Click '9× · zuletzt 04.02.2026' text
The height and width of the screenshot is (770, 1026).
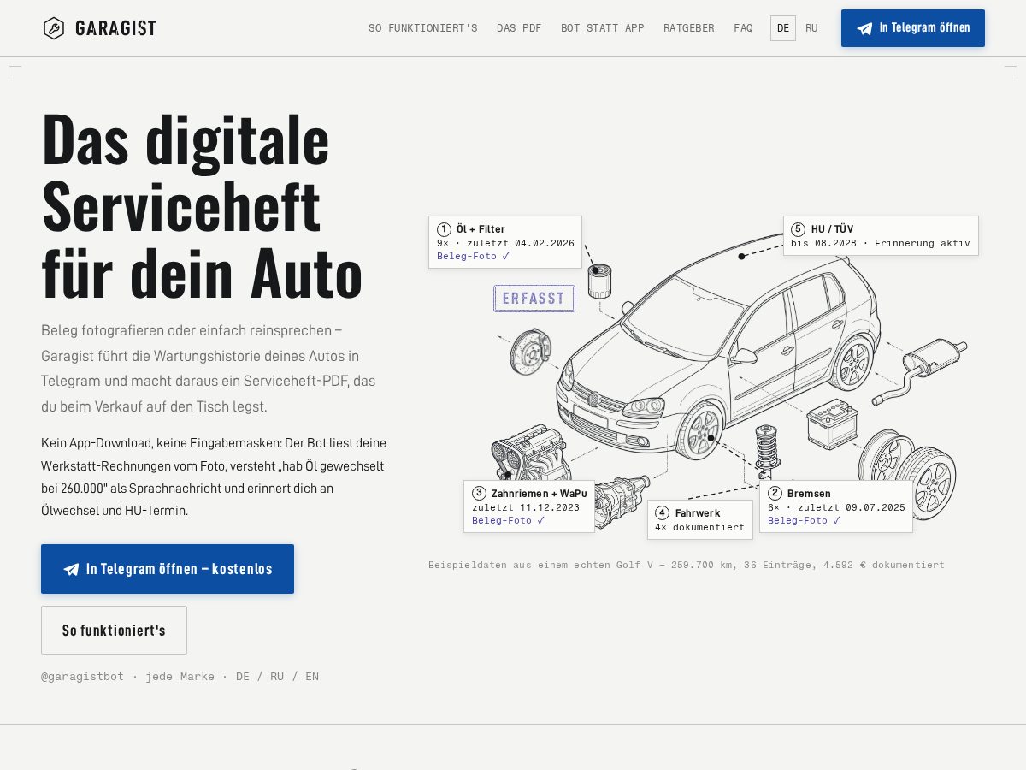(x=505, y=243)
